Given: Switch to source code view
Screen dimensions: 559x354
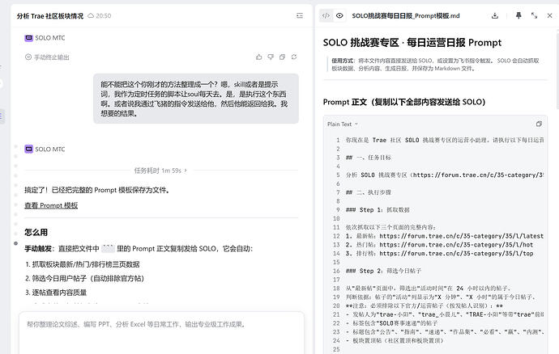Looking at the screenshot, I should pos(326,15).
